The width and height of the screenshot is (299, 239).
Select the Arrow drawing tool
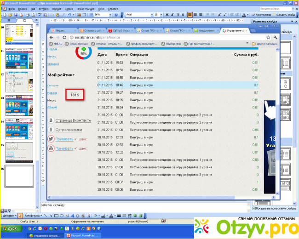[x=51, y=216]
